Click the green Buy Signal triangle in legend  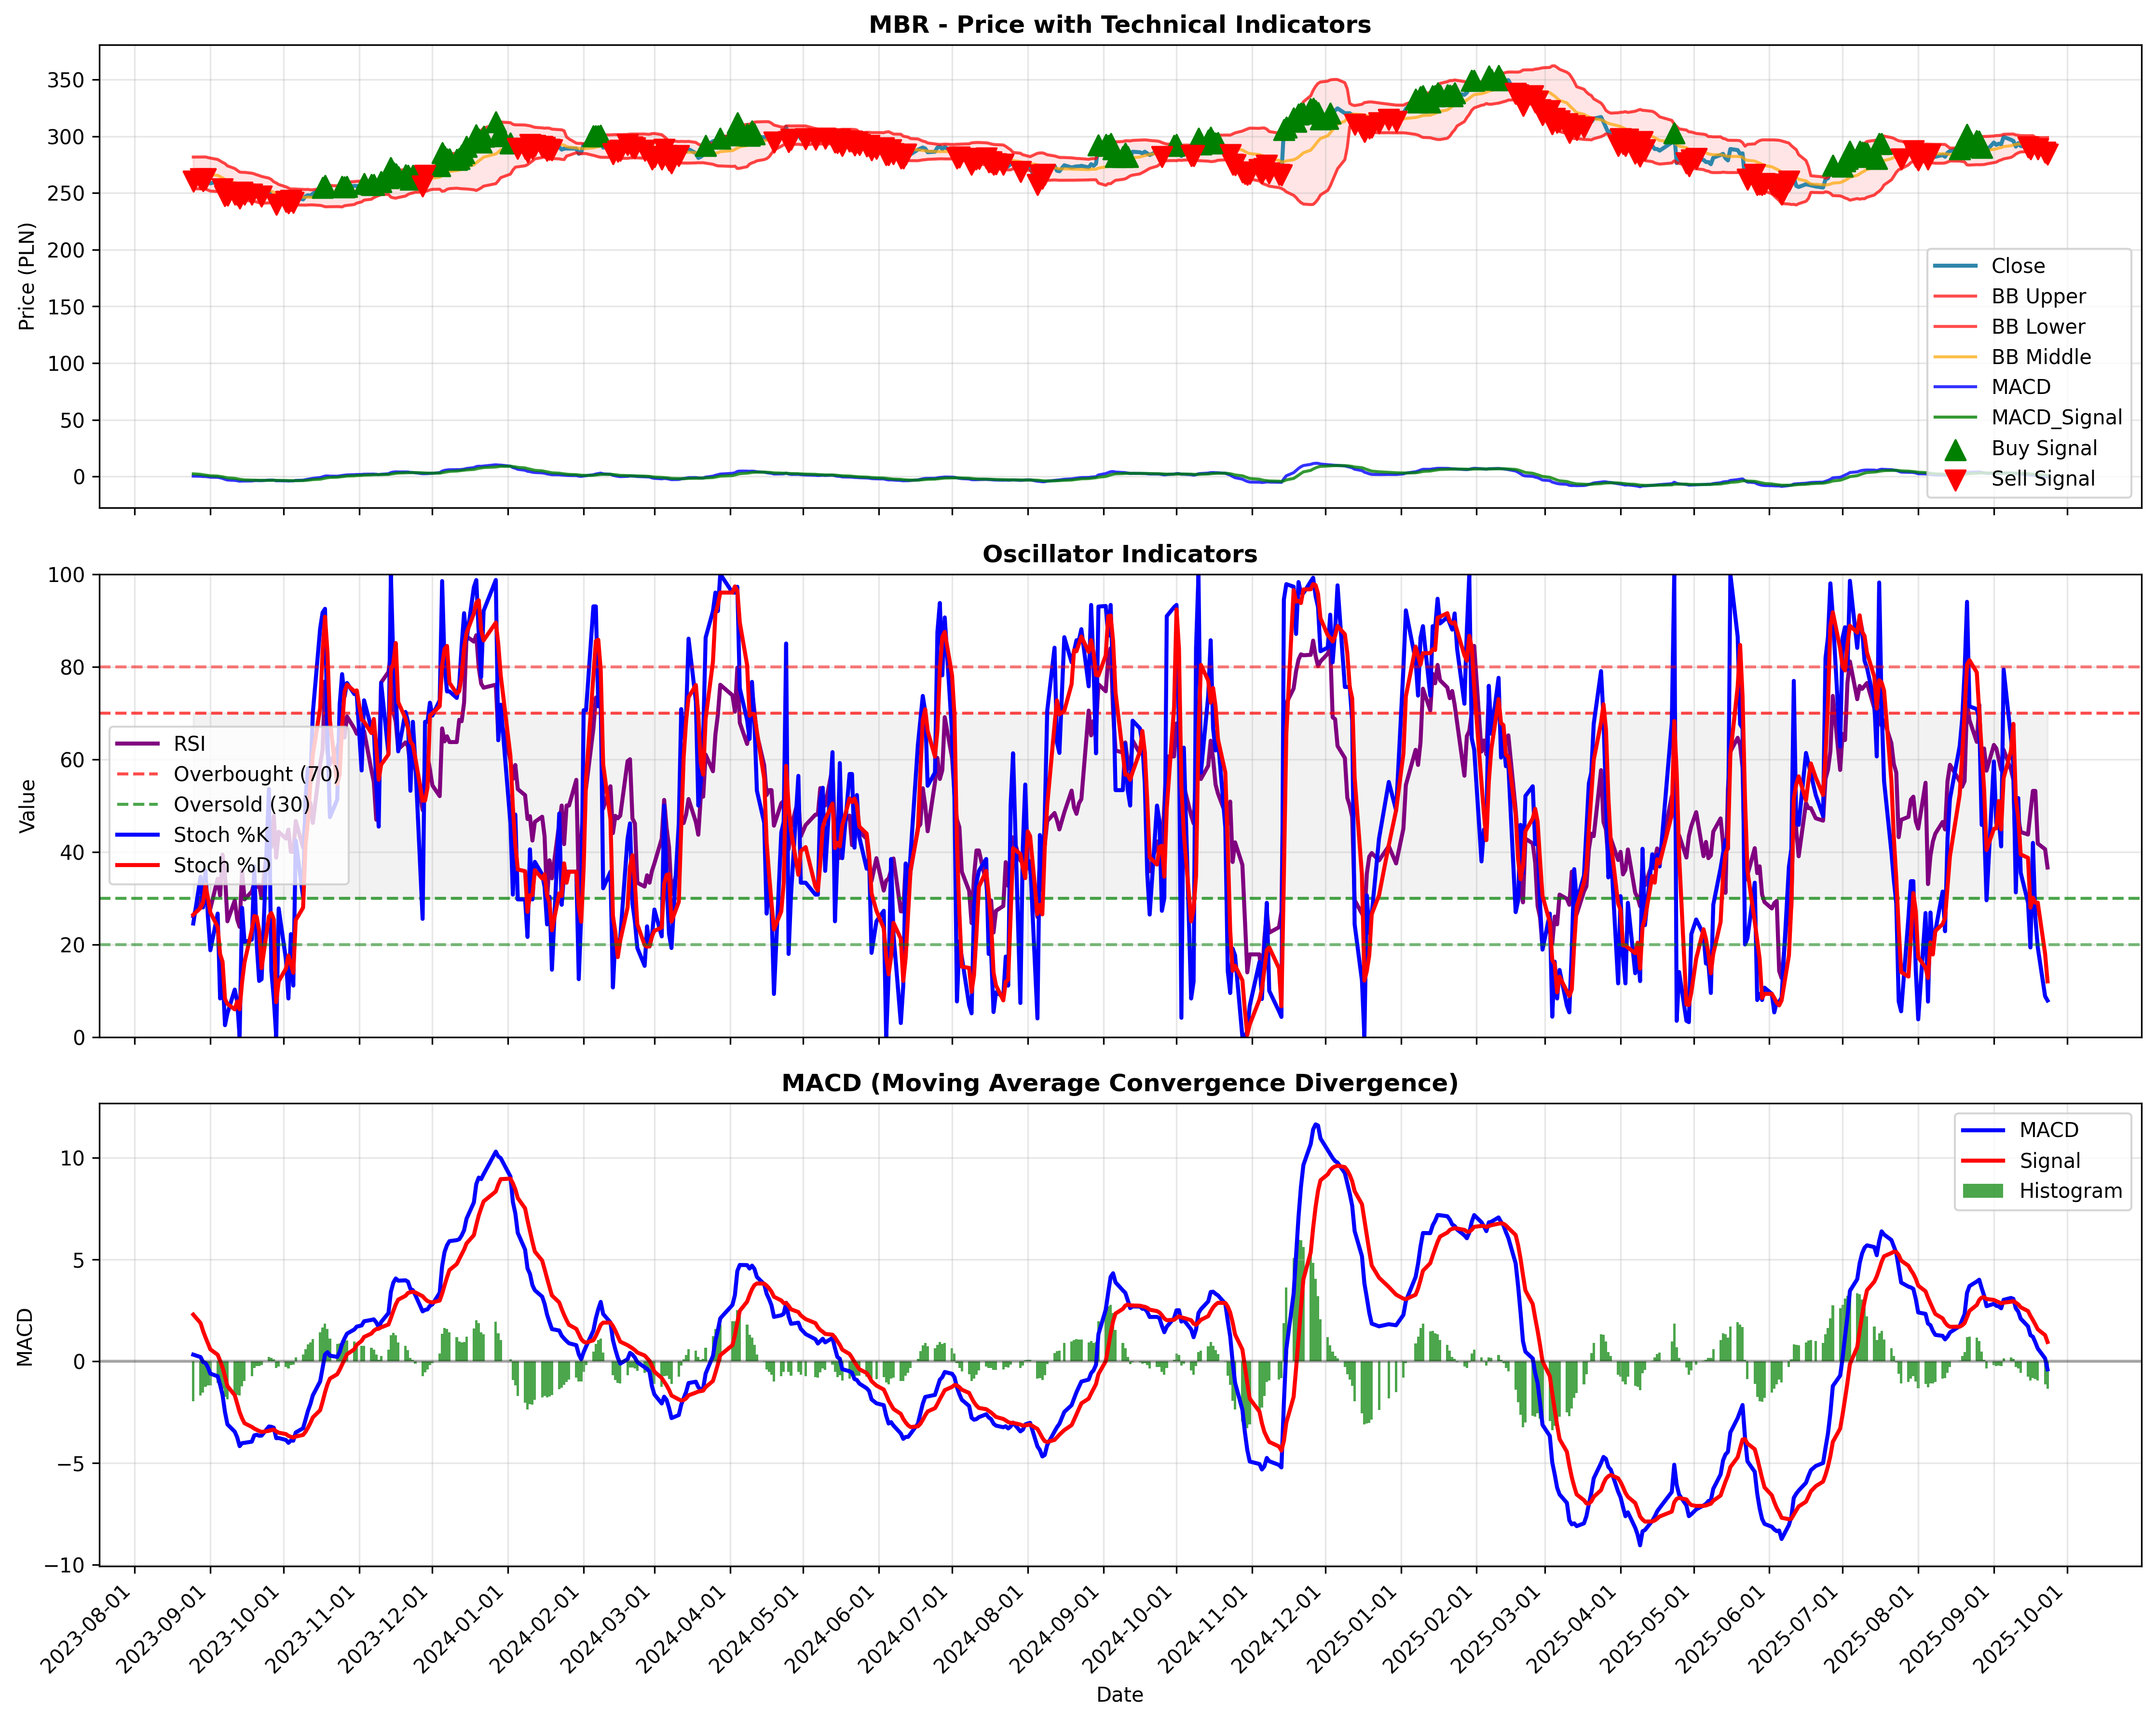[x=1955, y=449]
